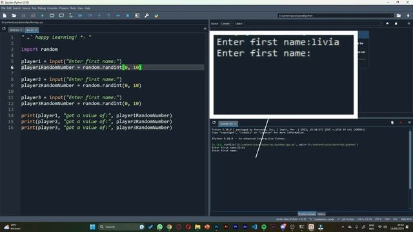Start debugging the file
The height and width of the screenshot is (232, 413).
coord(80,15)
